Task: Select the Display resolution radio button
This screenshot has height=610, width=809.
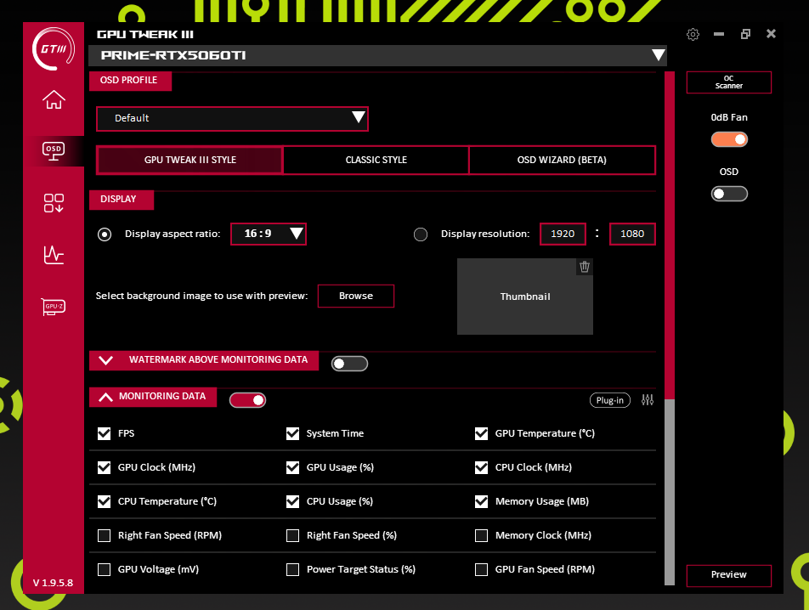Action: coord(421,234)
